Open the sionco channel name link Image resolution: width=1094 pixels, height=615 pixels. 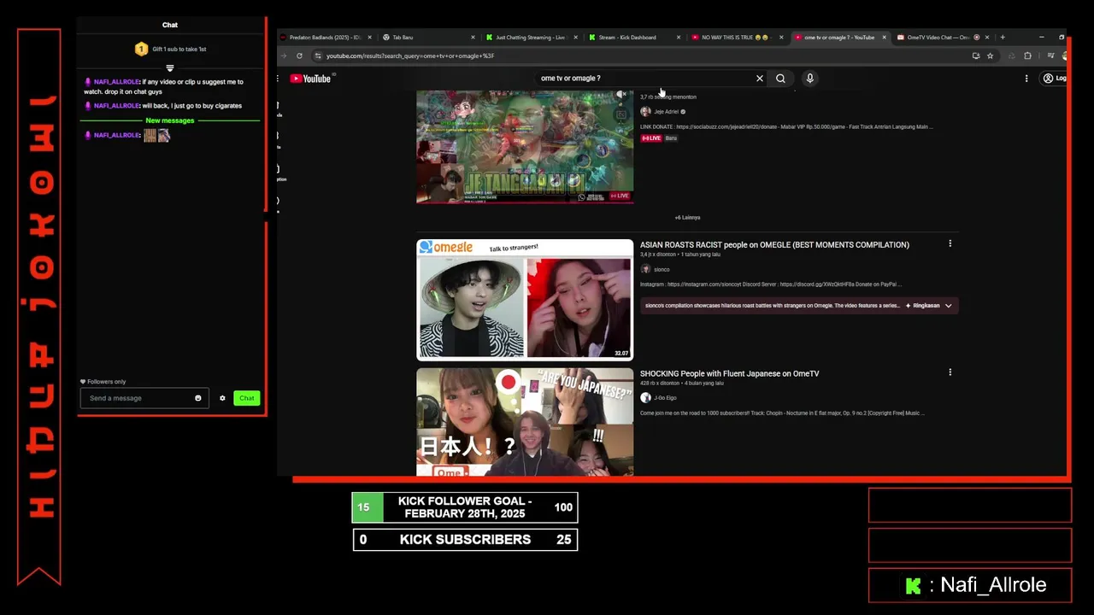pyautogui.click(x=662, y=270)
